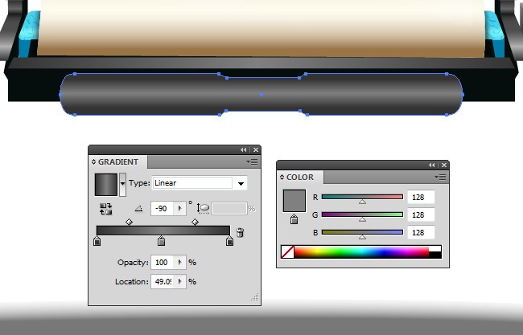Open the gradient swatch preset dropdown
This screenshot has height=335, width=523.
pos(123,184)
